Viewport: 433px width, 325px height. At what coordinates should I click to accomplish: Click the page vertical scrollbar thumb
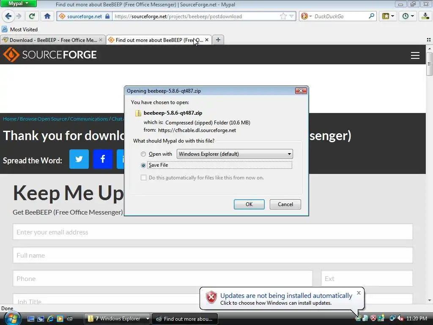(429, 64)
